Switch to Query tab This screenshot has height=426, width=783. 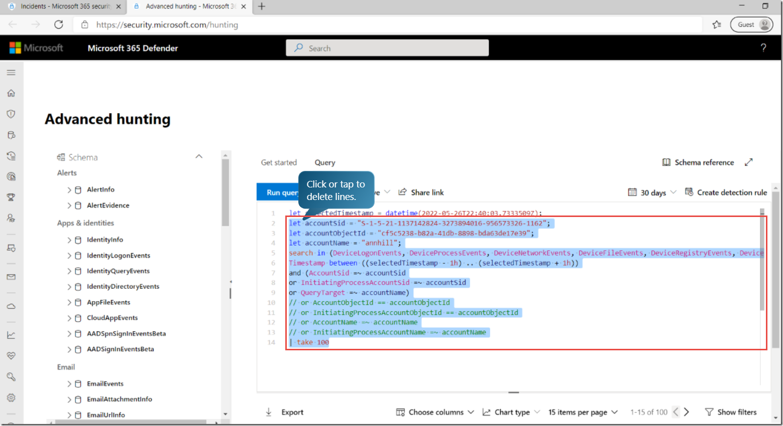(325, 162)
